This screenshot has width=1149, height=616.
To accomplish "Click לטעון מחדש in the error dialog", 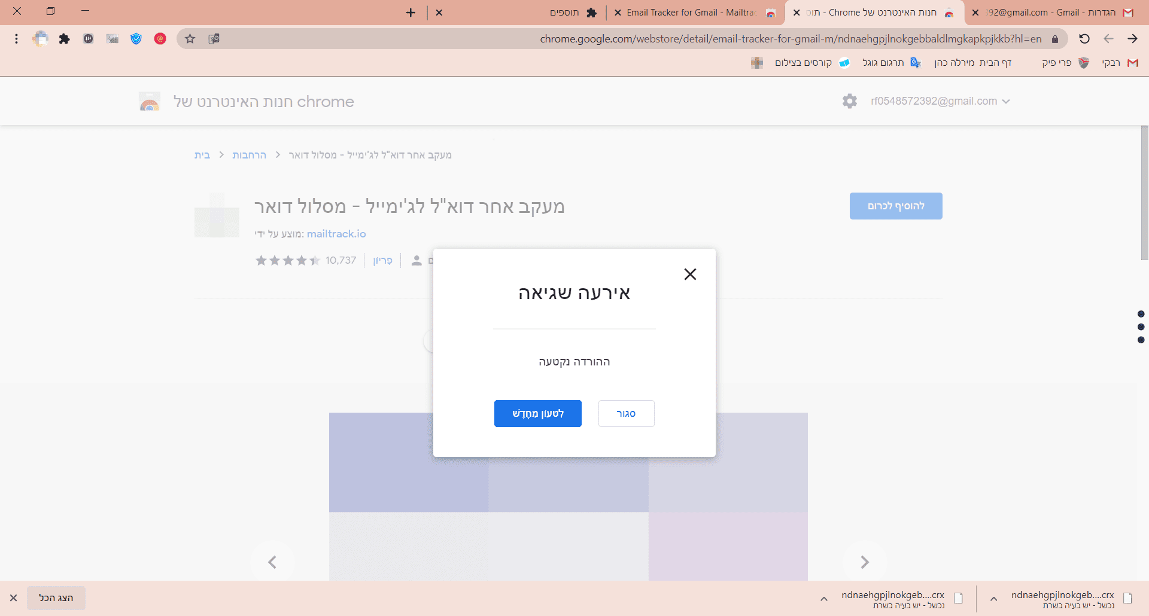I will pos(537,413).
